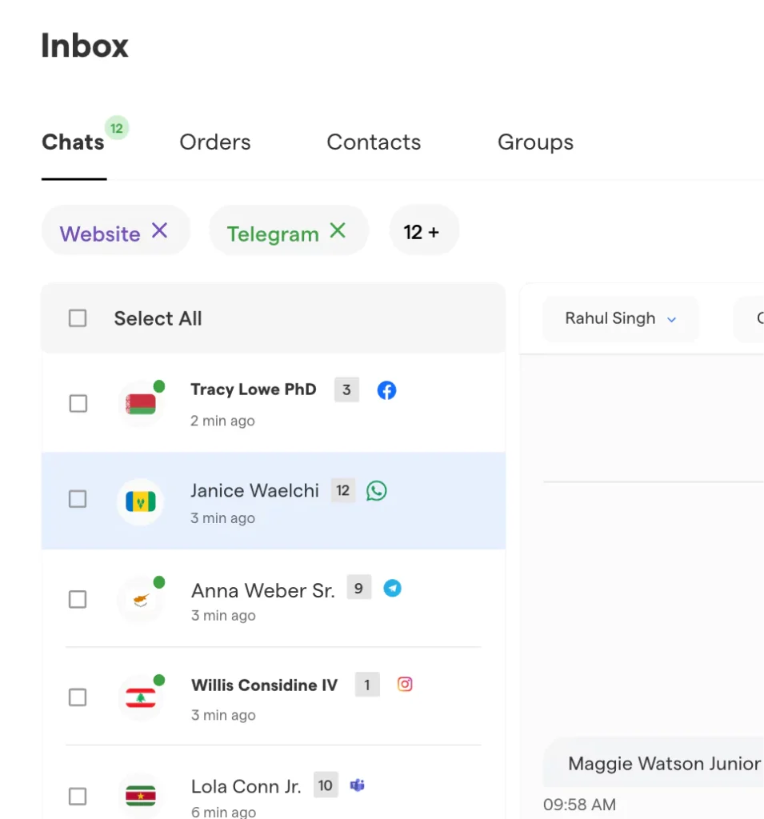Go to the Groups tab
The height and width of the screenshot is (819, 764).
535,142
